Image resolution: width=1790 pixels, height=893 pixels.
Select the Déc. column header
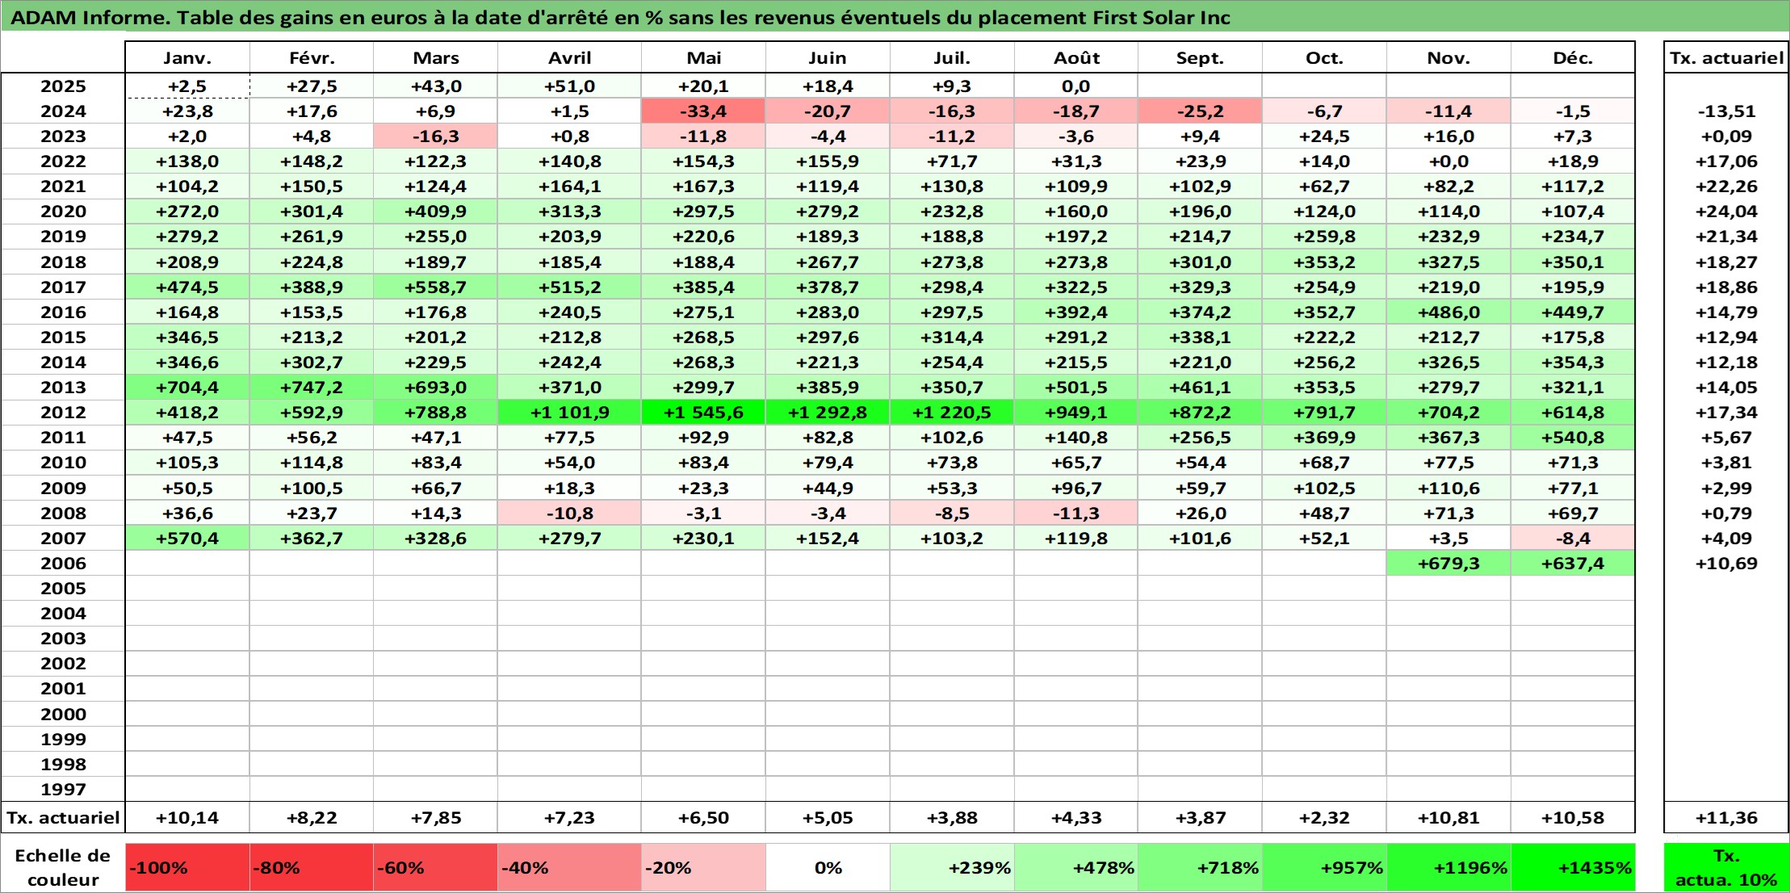[x=1573, y=58]
